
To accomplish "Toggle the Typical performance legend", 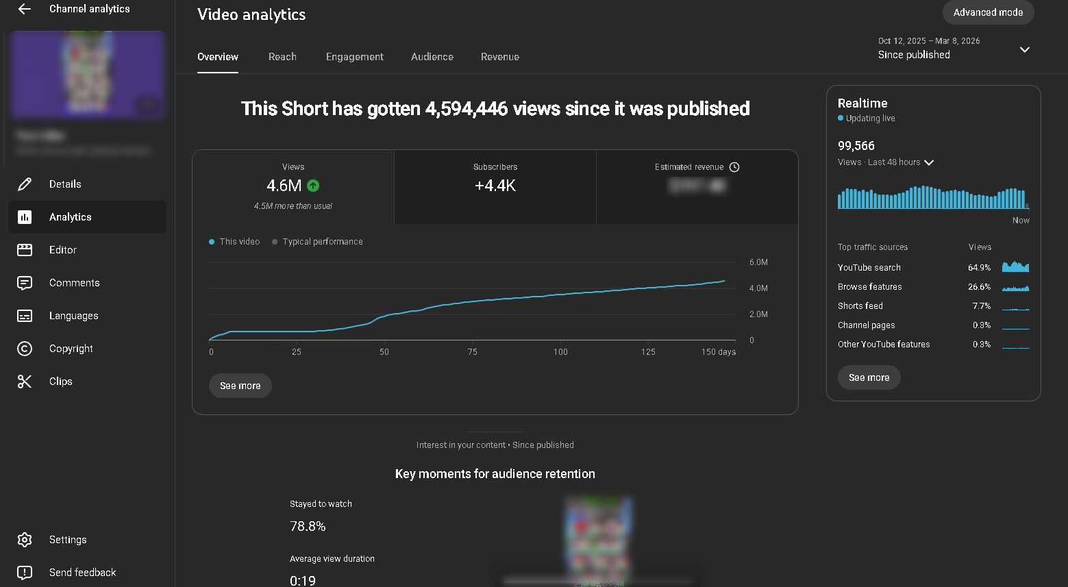I will [317, 241].
